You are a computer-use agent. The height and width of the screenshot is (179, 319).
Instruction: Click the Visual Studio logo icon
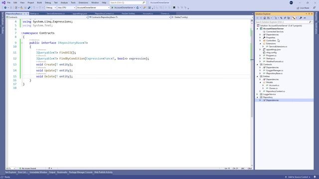coord(3,2)
